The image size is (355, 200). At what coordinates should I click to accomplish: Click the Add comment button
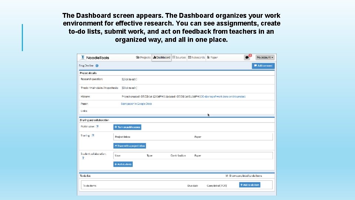tap(263, 66)
